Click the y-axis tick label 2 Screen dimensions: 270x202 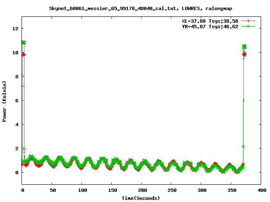[17, 149]
